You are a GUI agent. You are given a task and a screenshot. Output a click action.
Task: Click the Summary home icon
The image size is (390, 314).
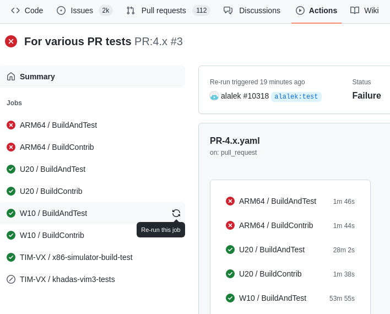11,77
